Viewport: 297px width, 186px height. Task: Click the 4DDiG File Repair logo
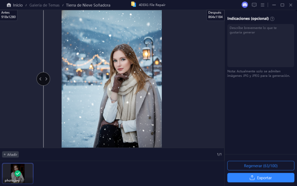(134, 4)
